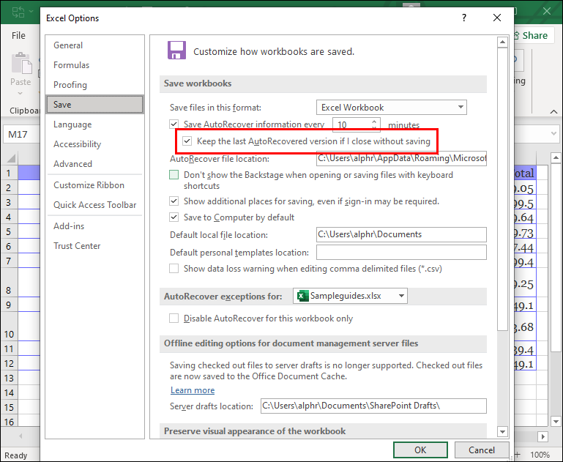Click the purple floppy disk Save icon
Screen dimensions: 563x462
[176, 51]
